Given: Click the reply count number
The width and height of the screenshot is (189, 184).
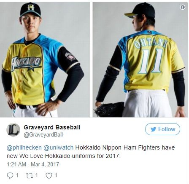Looking at the screenshot, I should pos(17,175).
